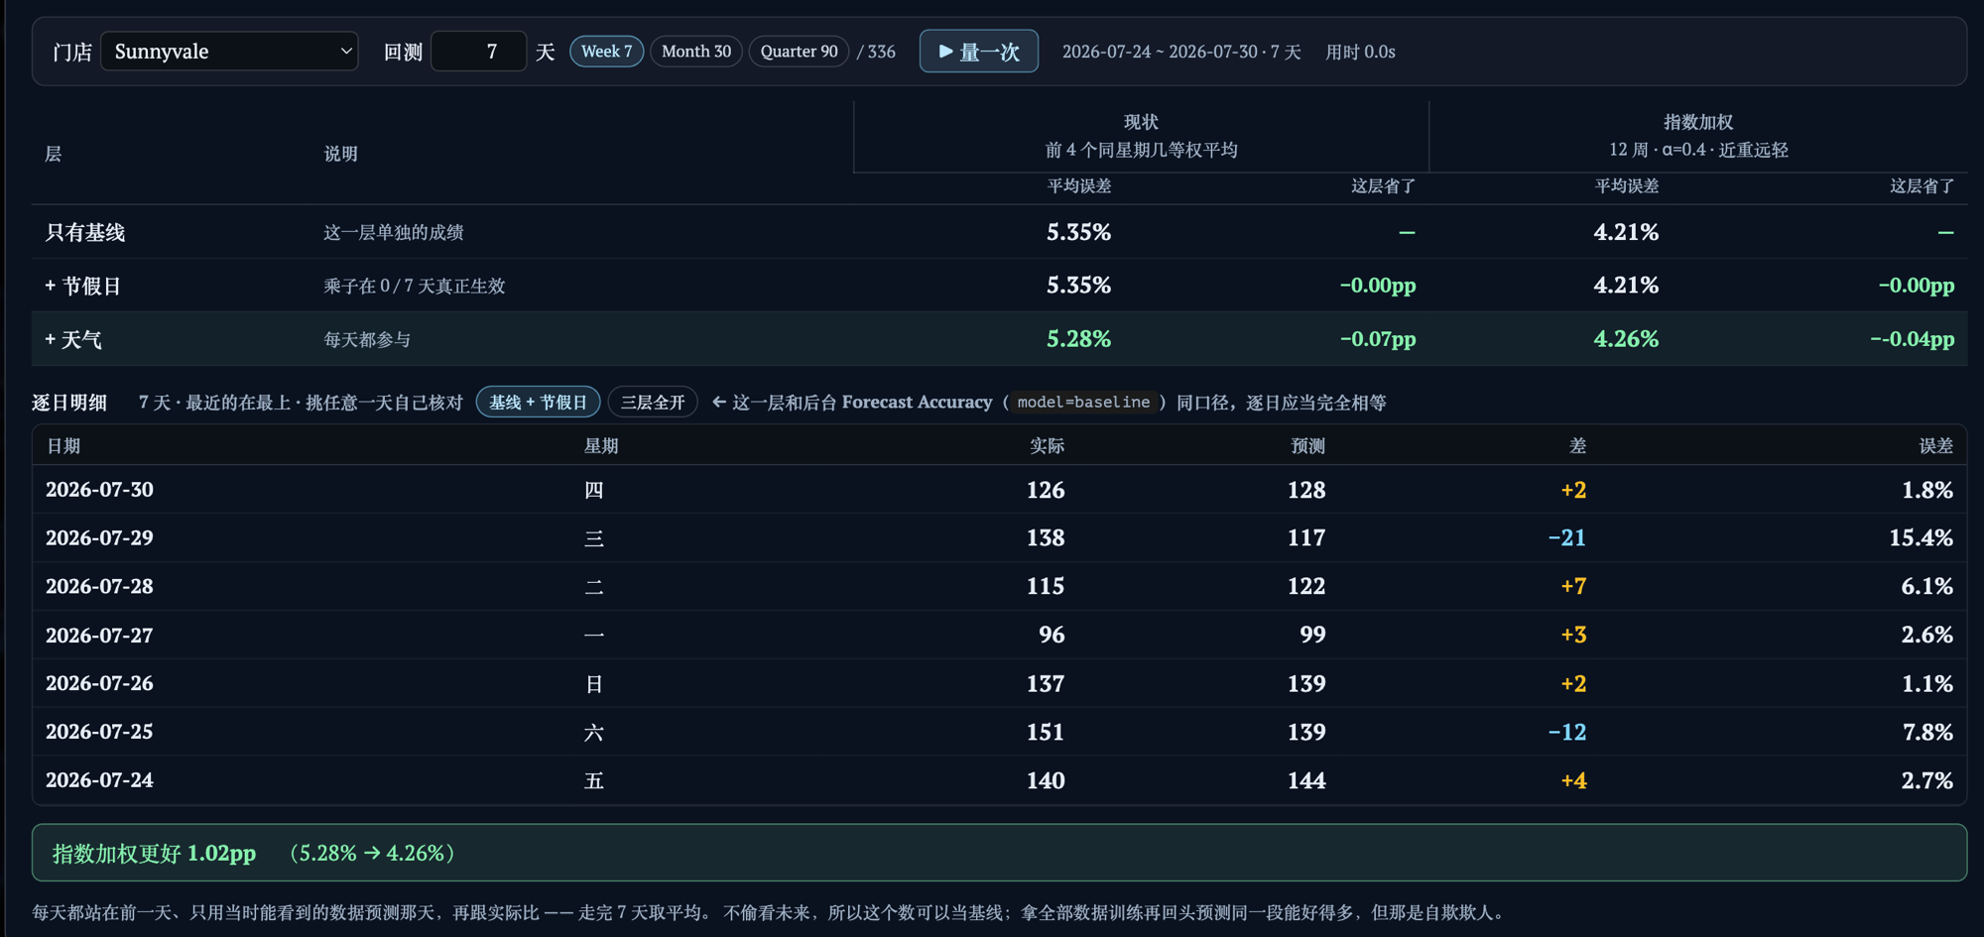Click the 这一层单独的成绩 description text
The height and width of the screenshot is (937, 1984).
coord(394,232)
